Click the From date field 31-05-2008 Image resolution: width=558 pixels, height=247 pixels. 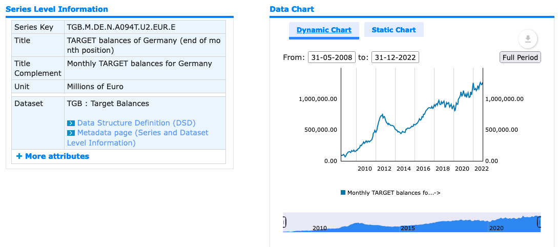tap(332, 57)
